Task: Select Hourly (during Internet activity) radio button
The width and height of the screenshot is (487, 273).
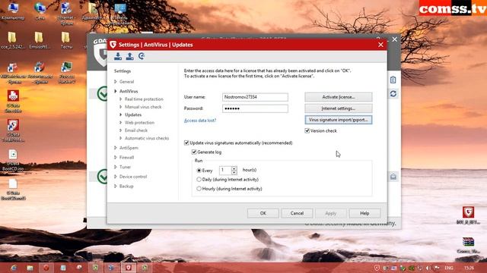Action: [x=199, y=189]
